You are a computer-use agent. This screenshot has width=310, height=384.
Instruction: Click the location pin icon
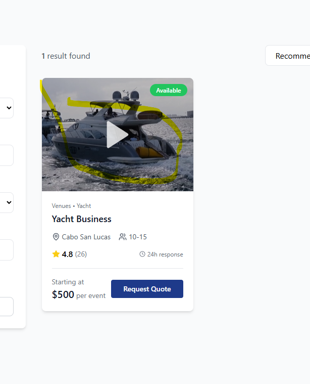[56, 237]
